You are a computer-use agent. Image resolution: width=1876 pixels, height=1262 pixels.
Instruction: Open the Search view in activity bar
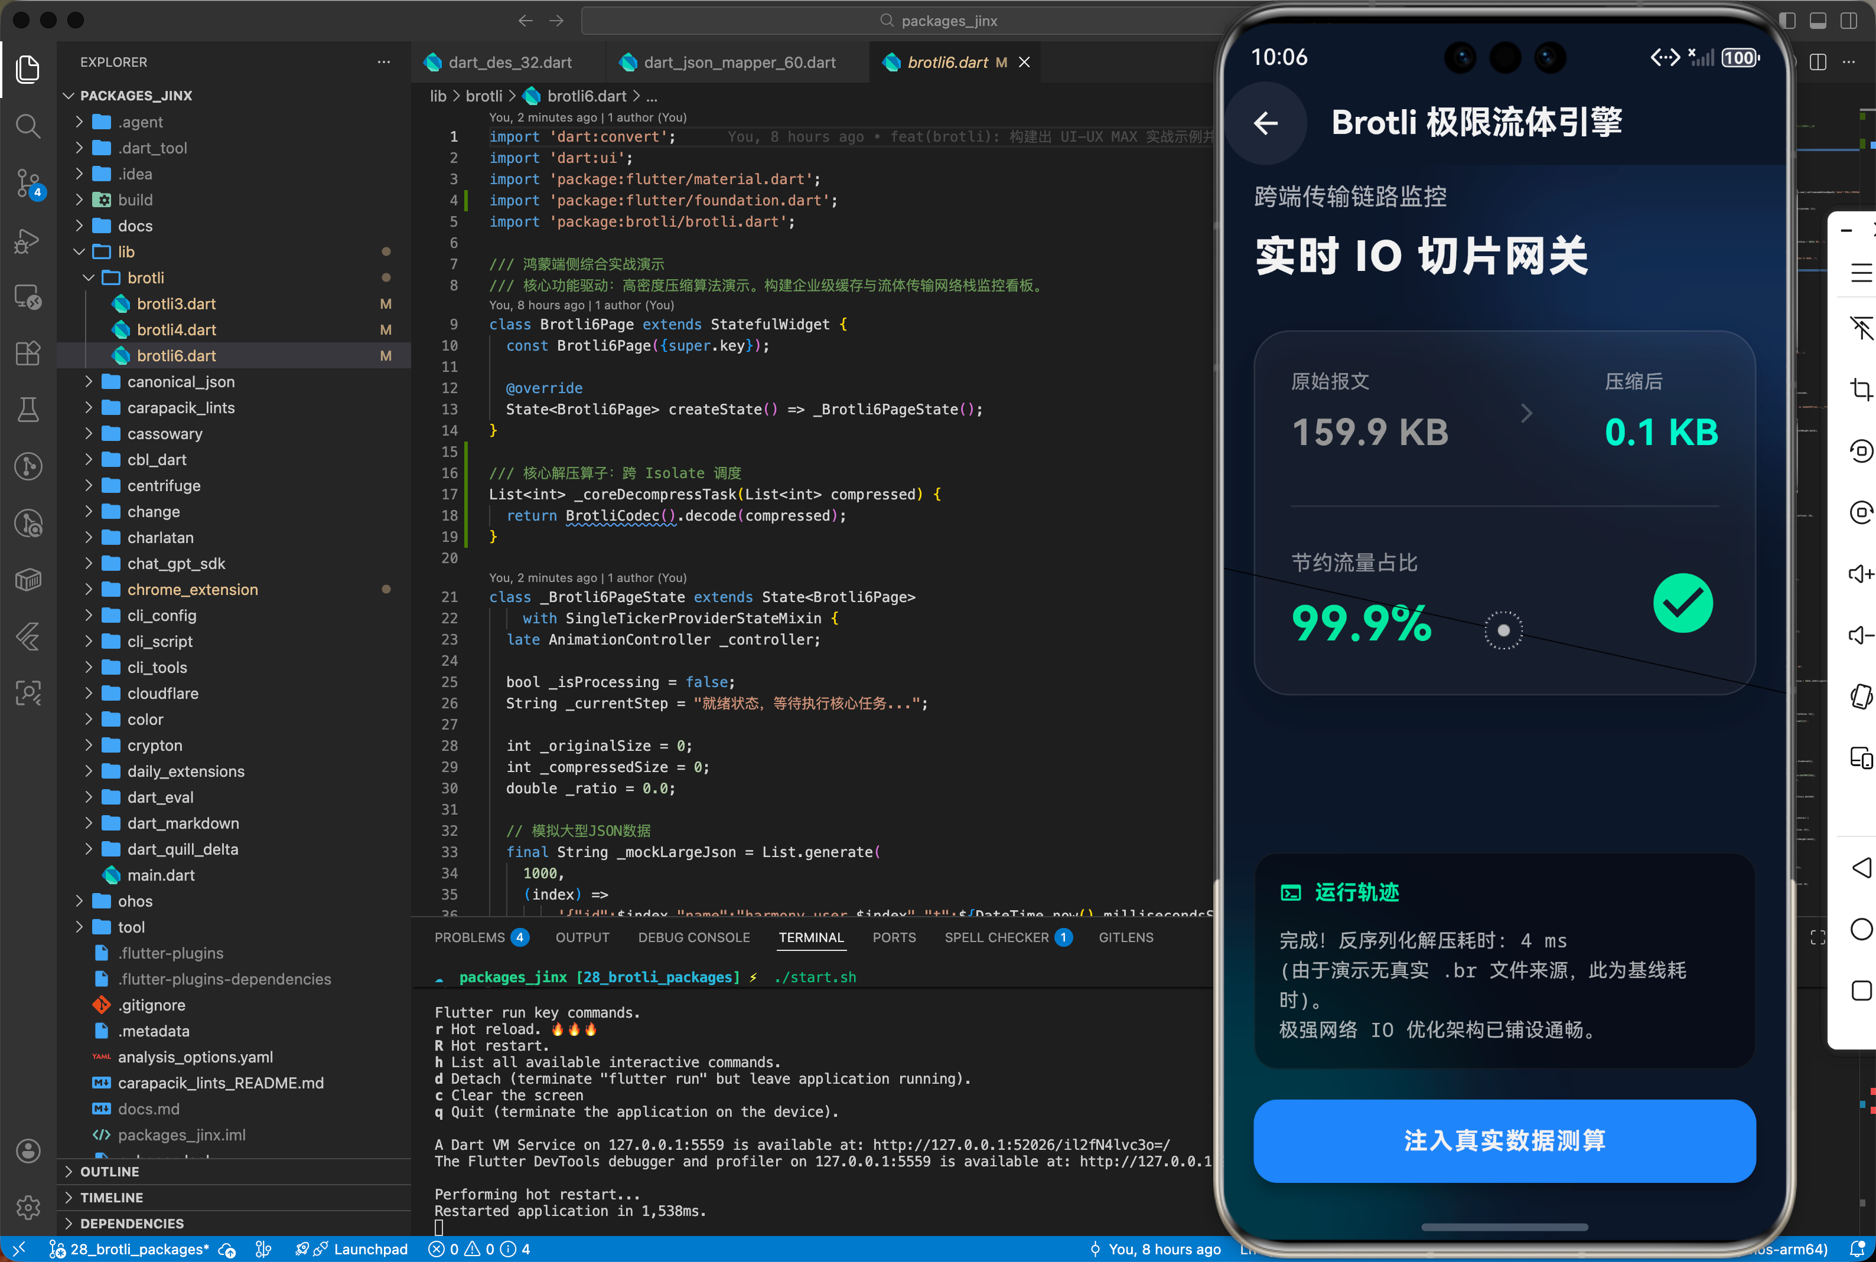point(28,126)
